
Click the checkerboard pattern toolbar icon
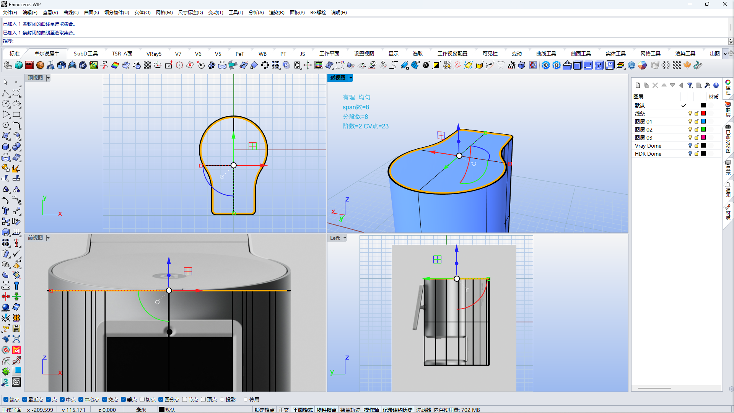(147, 65)
